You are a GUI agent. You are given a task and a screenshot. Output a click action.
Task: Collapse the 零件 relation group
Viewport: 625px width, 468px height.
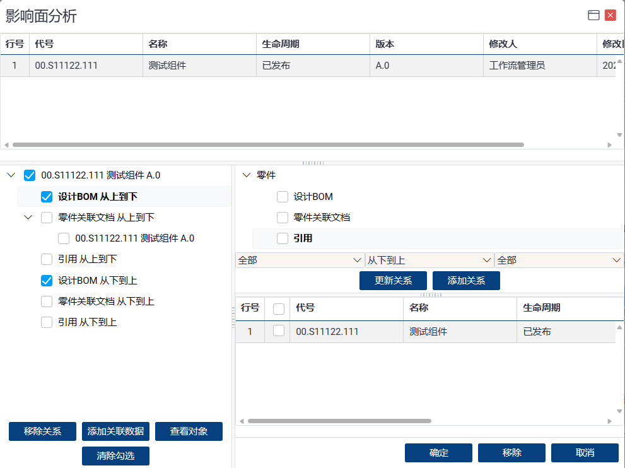[246, 175]
